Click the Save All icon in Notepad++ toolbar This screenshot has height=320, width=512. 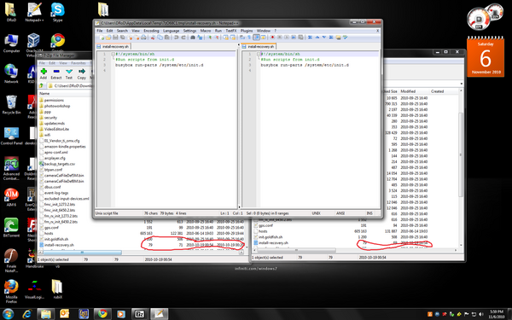122,38
